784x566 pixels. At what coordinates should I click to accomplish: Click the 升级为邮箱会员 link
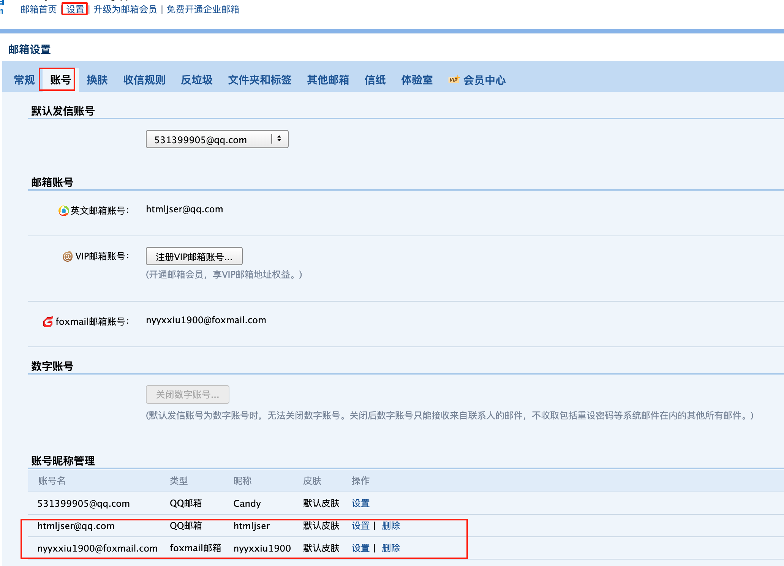click(125, 9)
